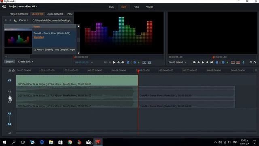Toggle the A3 audio track
Screen dimensions: 259x146
[9, 114]
